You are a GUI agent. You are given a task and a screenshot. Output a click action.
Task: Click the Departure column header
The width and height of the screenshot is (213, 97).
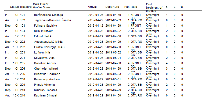112,7
